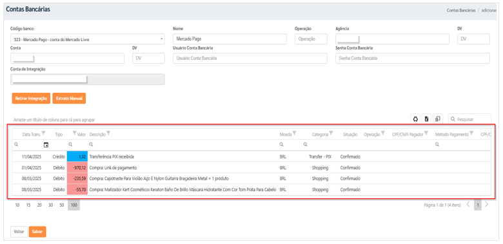Screen dimensions: 503x244
Task: Focus the Pesquisar search field
Action: pyautogui.click(x=469, y=119)
